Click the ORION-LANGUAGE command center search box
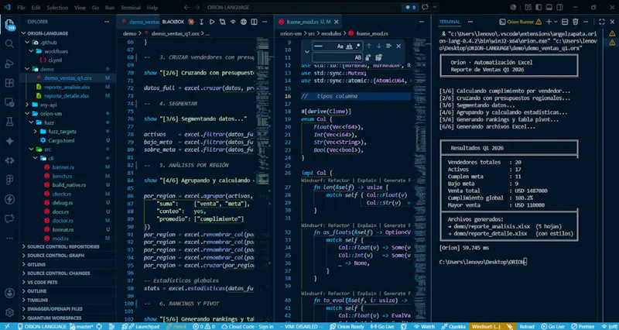 [302, 7]
